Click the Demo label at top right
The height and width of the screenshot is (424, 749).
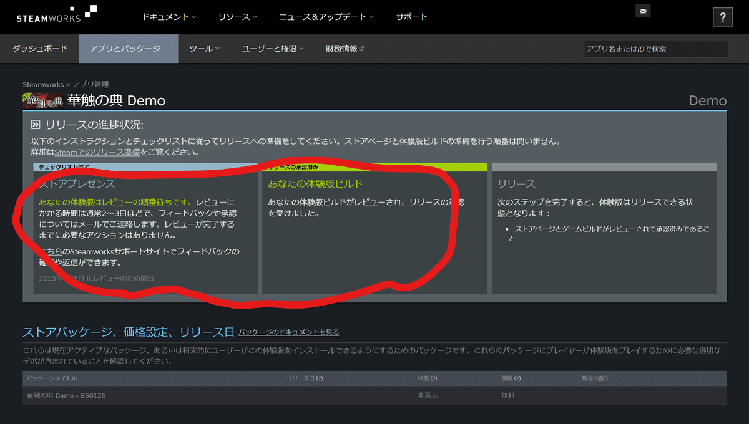(708, 100)
